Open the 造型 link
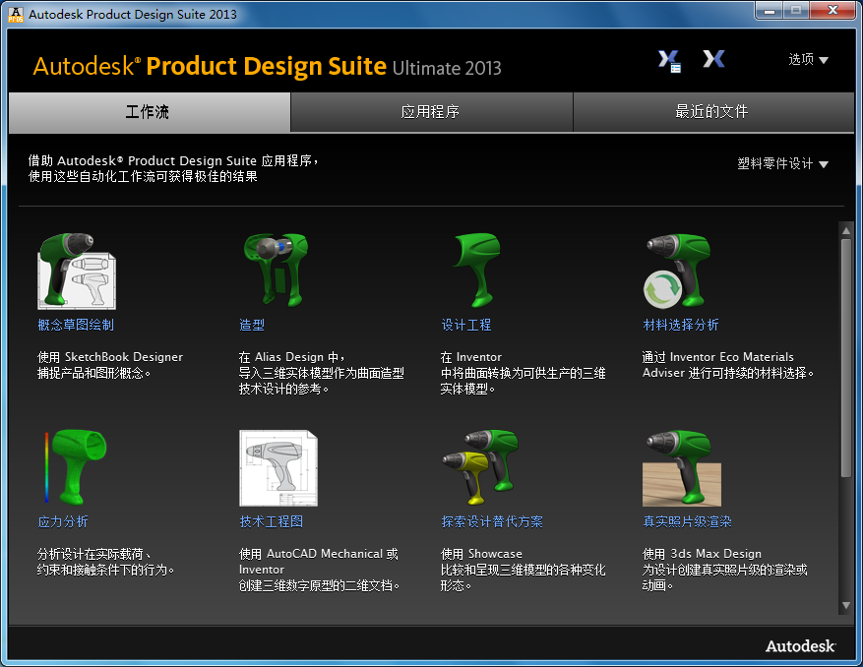863x667 pixels. point(252,325)
